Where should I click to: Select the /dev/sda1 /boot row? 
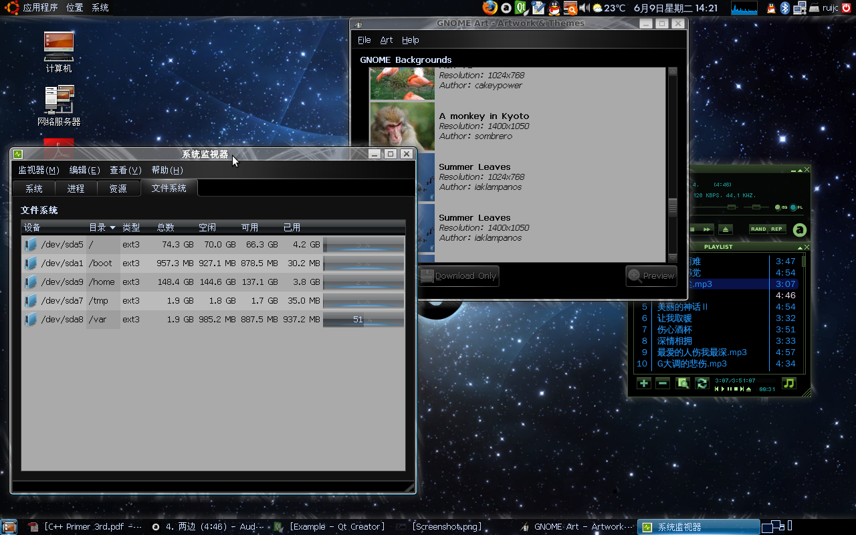point(213,263)
